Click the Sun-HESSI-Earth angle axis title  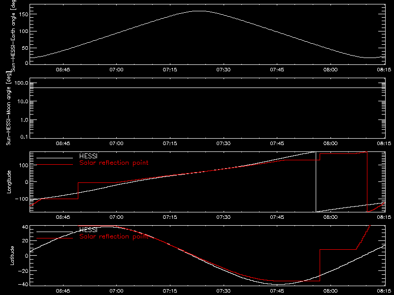[13, 35]
